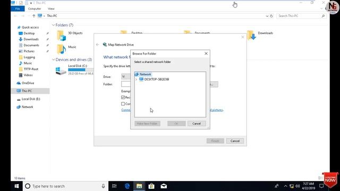This screenshot has width=340, height=191.
Task: Cancel the Map Network Drive wizard
Action: [x=235, y=141]
